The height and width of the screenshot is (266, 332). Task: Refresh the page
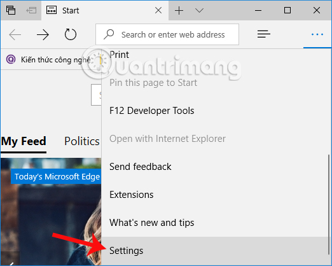coord(71,34)
